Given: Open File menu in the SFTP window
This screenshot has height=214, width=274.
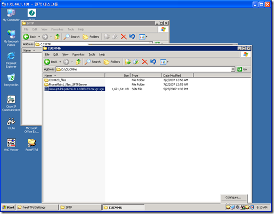Looking at the screenshot, I should 26,29.
